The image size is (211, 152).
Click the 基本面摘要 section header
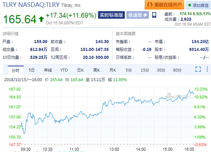pyautogui.click(x=125, y=34)
